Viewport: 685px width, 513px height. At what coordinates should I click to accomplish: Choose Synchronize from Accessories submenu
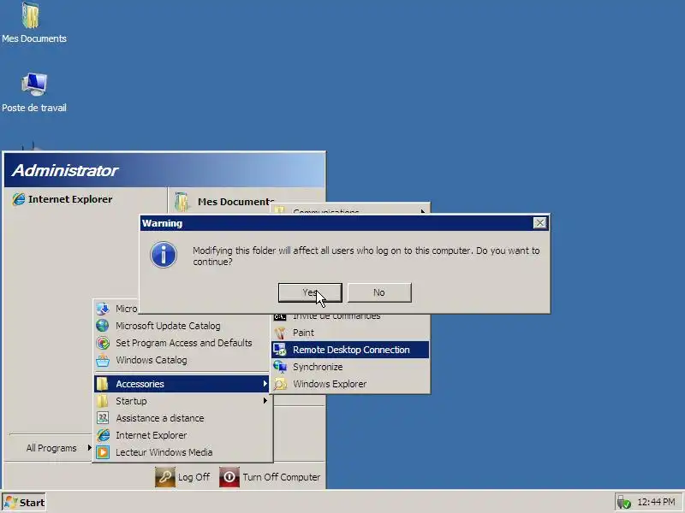click(350, 367)
